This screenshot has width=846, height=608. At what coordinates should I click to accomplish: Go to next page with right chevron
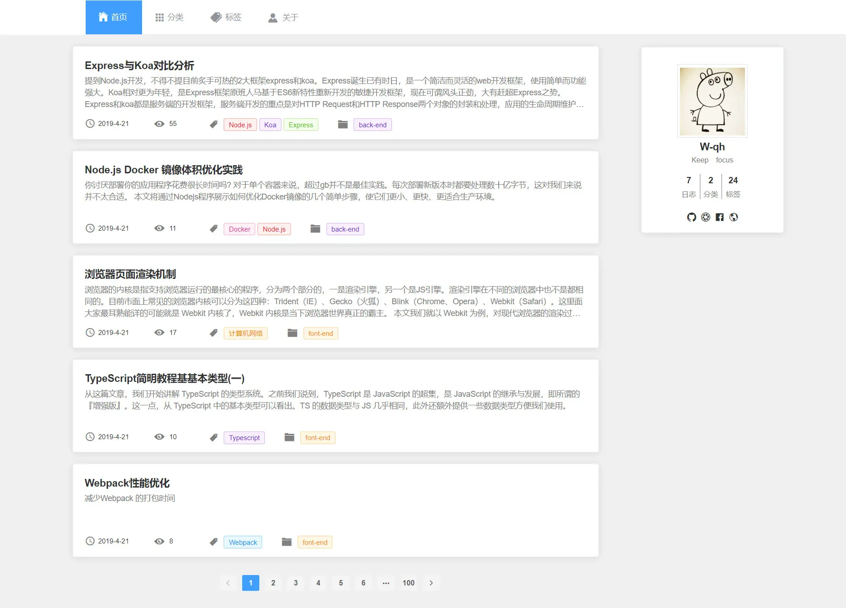pos(431,583)
